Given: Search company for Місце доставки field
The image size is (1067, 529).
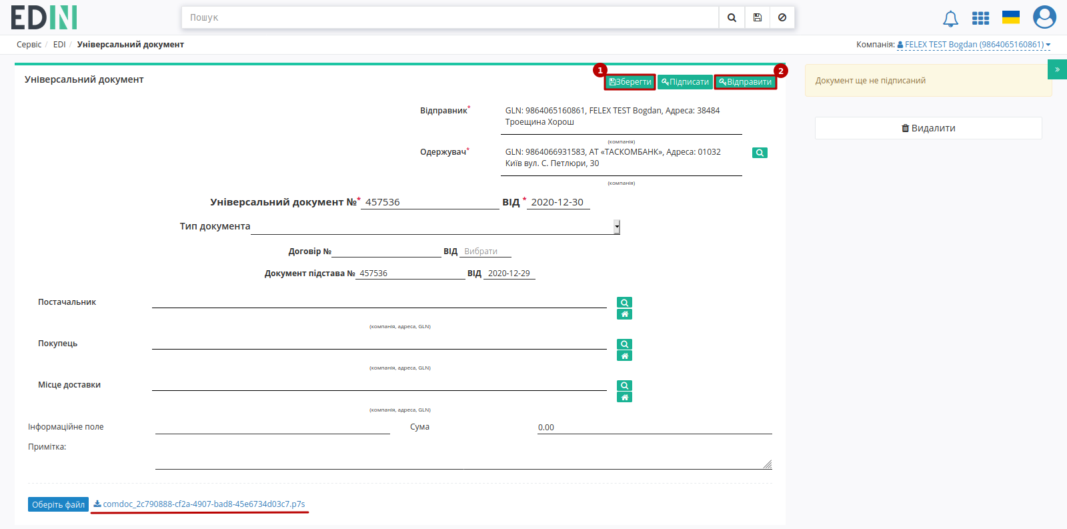Looking at the screenshot, I should pyautogui.click(x=624, y=386).
